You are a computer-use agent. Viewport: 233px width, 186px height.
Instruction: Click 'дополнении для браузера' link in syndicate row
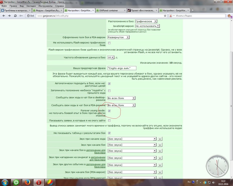97,158
